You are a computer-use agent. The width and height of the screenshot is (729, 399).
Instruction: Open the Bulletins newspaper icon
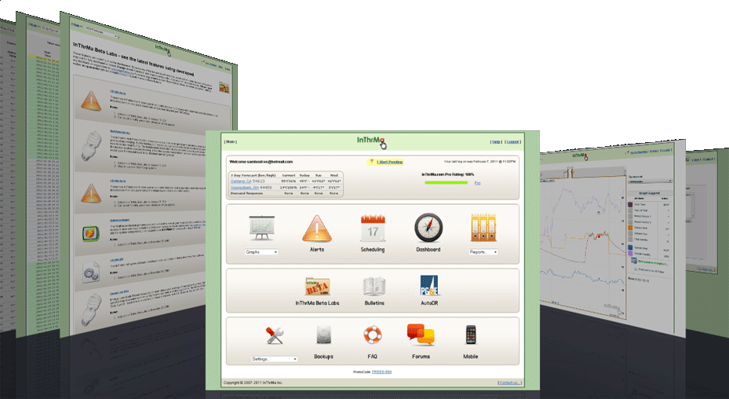(374, 287)
